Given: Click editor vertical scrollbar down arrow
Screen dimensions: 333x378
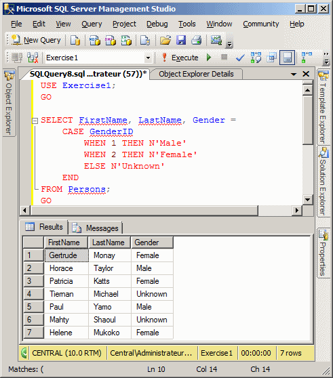Looking at the screenshot, I should (x=308, y=199).
